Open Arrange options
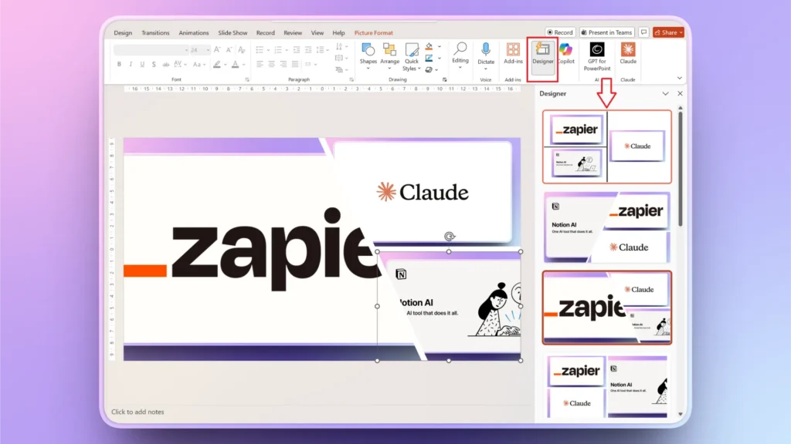The width and height of the screenshot is (791, 444). [389, 55]
